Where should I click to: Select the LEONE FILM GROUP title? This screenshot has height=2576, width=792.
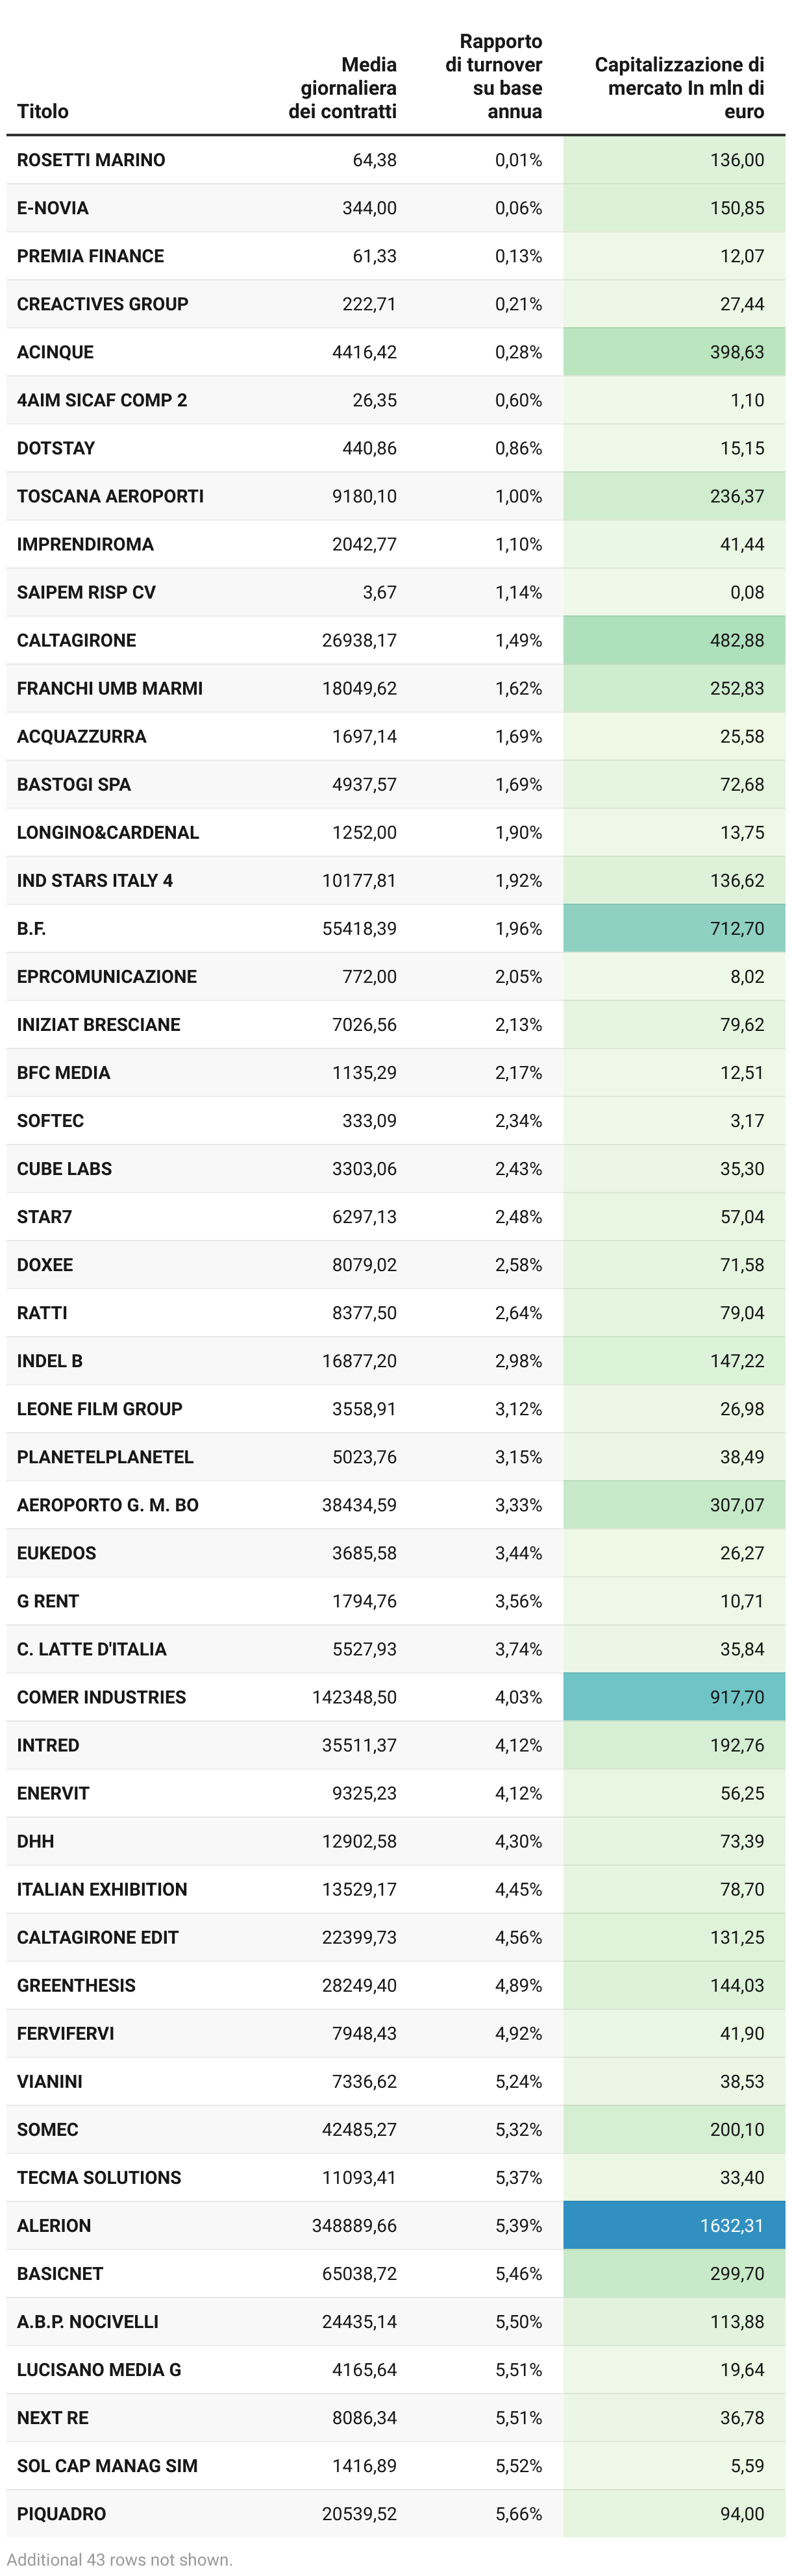pyautogui.click(x=99, y=1409)
